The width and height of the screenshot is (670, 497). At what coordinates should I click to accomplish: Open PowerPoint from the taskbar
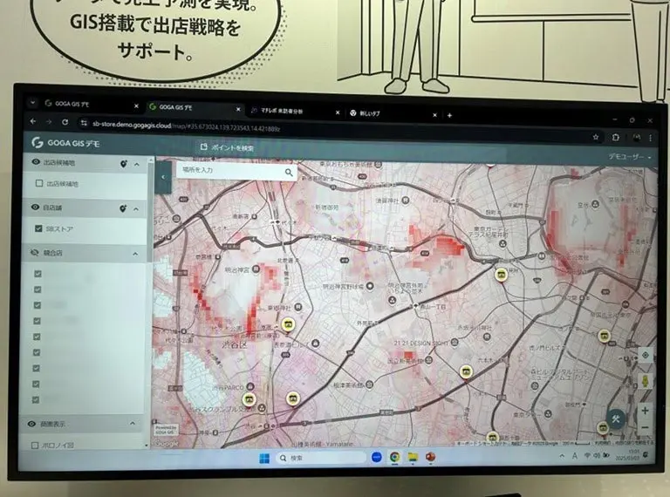pos(431,457)
